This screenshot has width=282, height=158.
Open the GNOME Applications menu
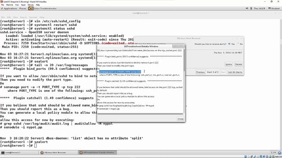(9, 8)
